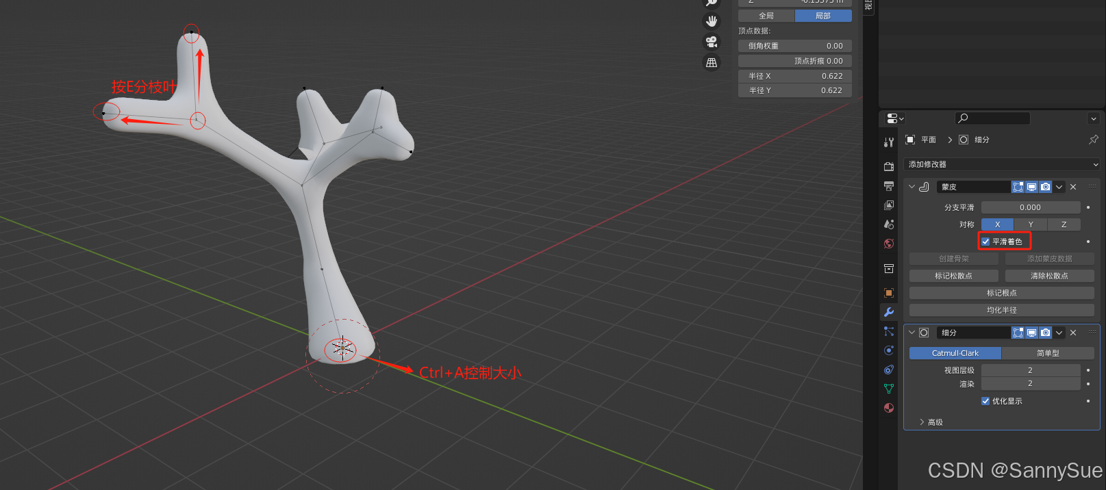Image resolution: width=1106 pixels, height=490 pixels.
Task: Toggle edit mode display for 细分 modifier
Action: point(1018,333)
